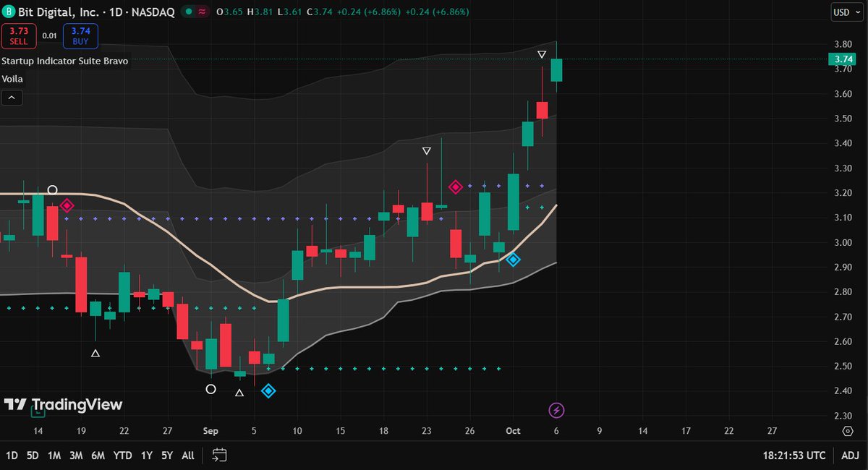The image size is (868, 470).
Task: Click the 3.74 current price label on axis
Action: 844,59
